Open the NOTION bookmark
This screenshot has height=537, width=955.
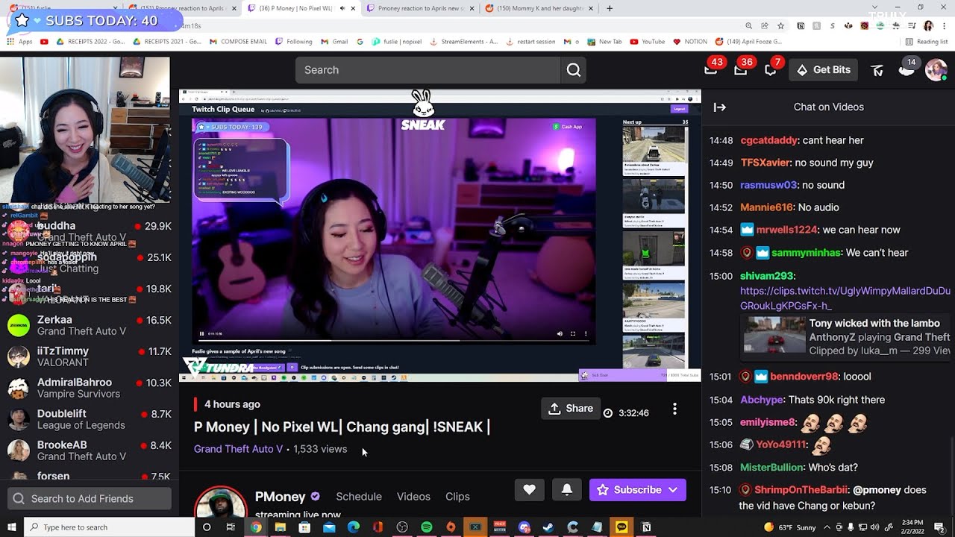tap(689, 42)
